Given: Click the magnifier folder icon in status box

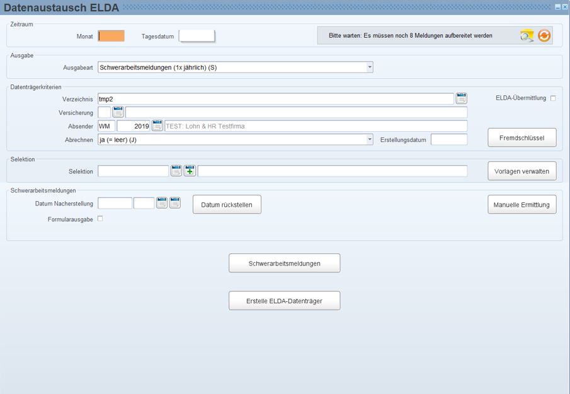Looking at the screenshot, I should coord(527,36).
